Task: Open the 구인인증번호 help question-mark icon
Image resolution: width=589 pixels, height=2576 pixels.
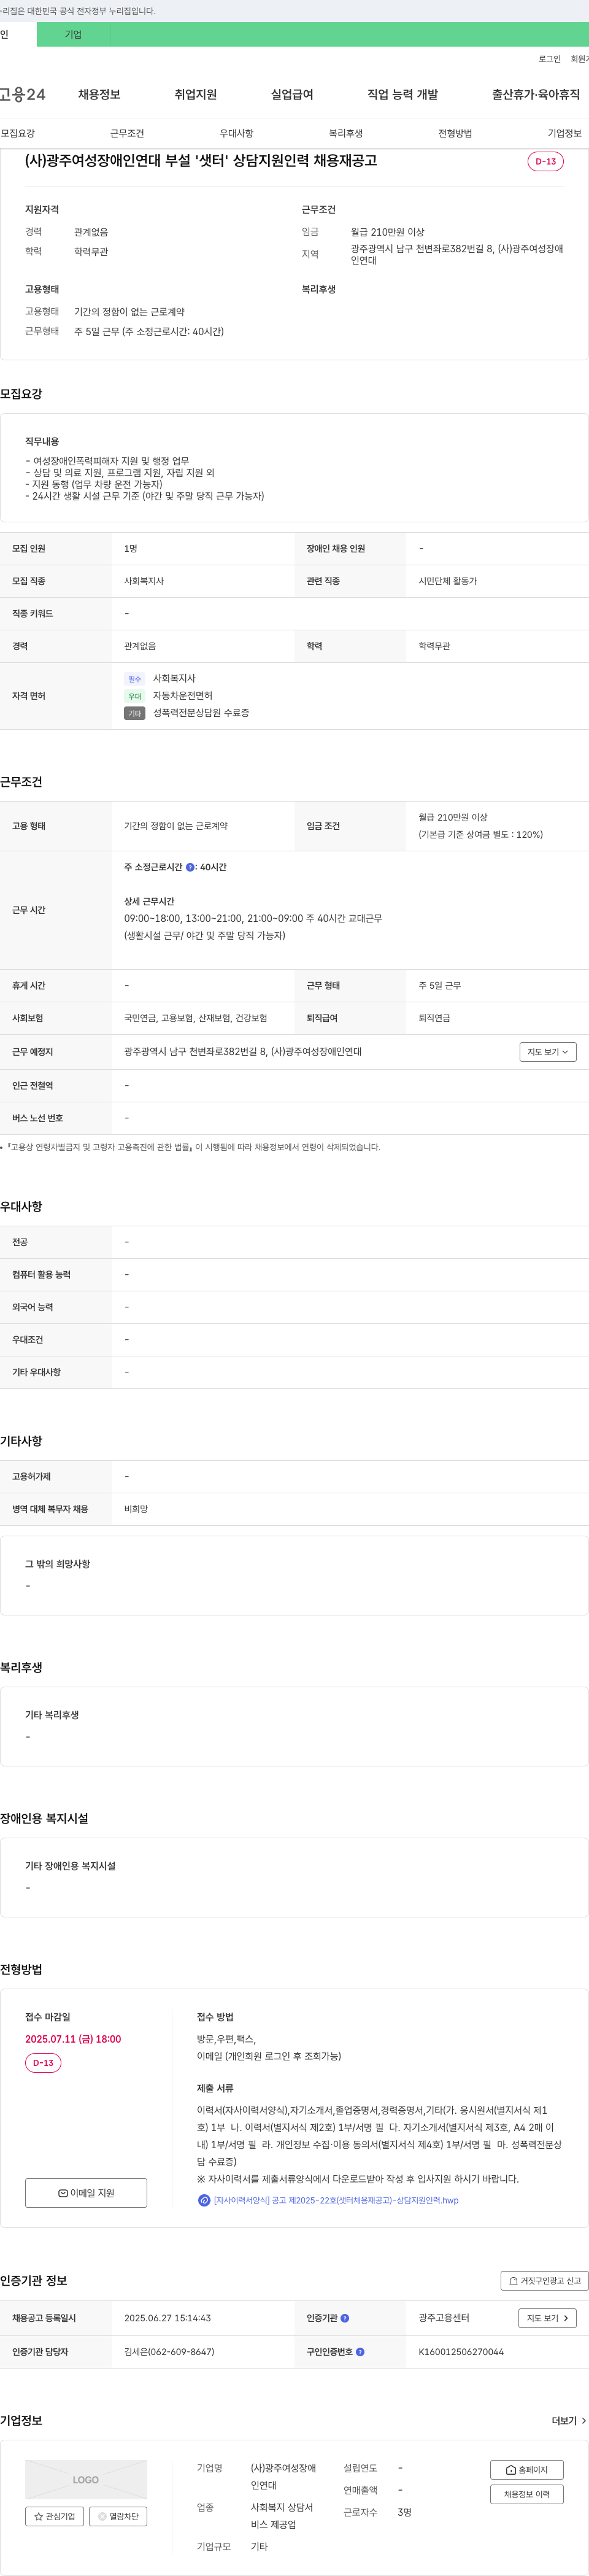Action: [x=360, y=2352]
